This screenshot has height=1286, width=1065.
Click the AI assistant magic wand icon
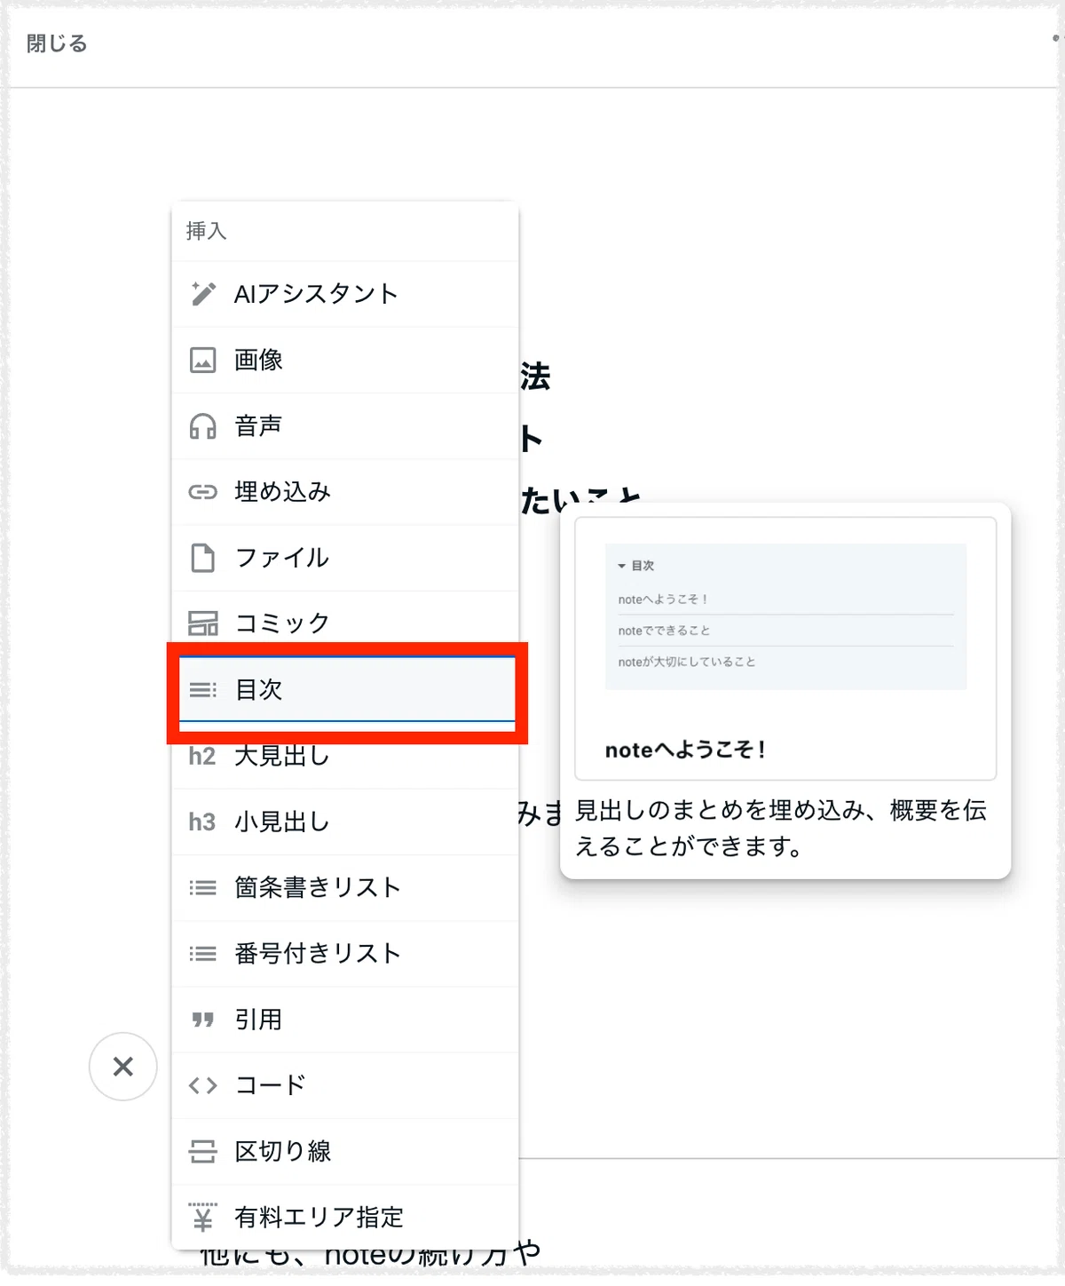coord(203,294)
